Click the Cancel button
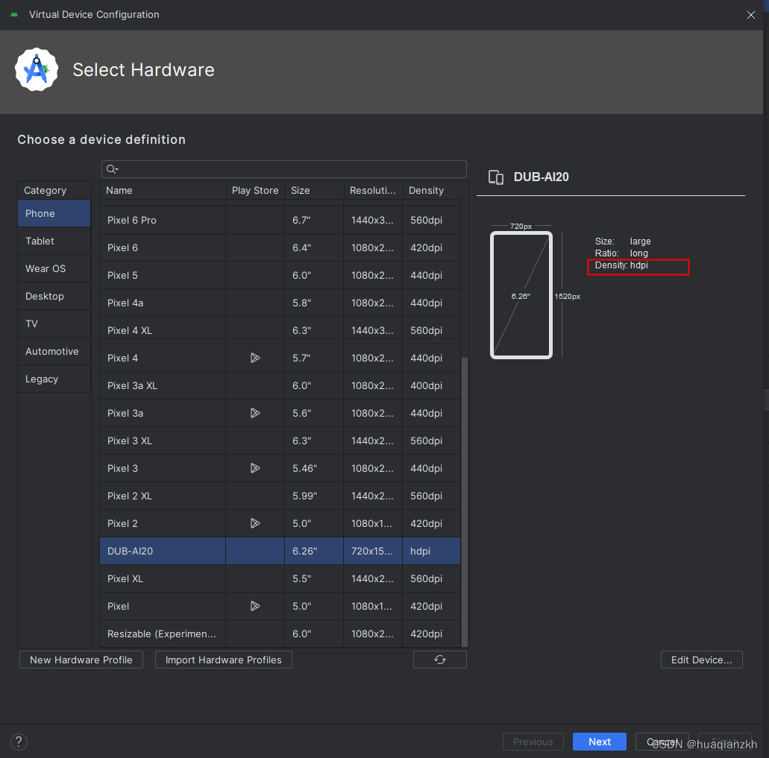This screenshot has width=769, height=758. (662, 742)
